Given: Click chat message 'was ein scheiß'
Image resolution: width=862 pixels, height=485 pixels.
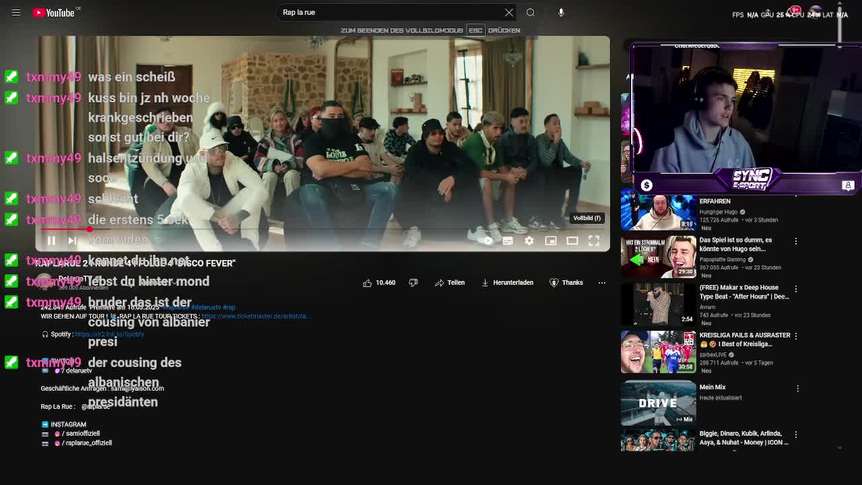Looking at the screenshot, I should point(131,77).
